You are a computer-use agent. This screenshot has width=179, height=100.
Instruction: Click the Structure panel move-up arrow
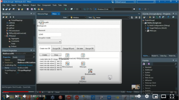[10, 17]
